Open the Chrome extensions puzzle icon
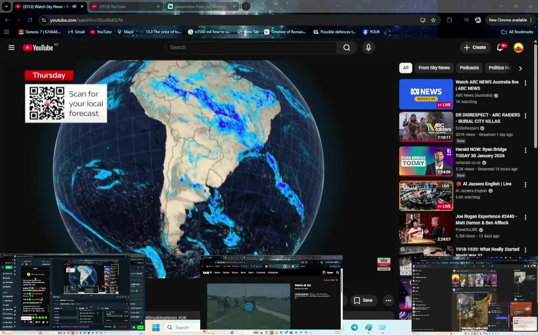 450,20
